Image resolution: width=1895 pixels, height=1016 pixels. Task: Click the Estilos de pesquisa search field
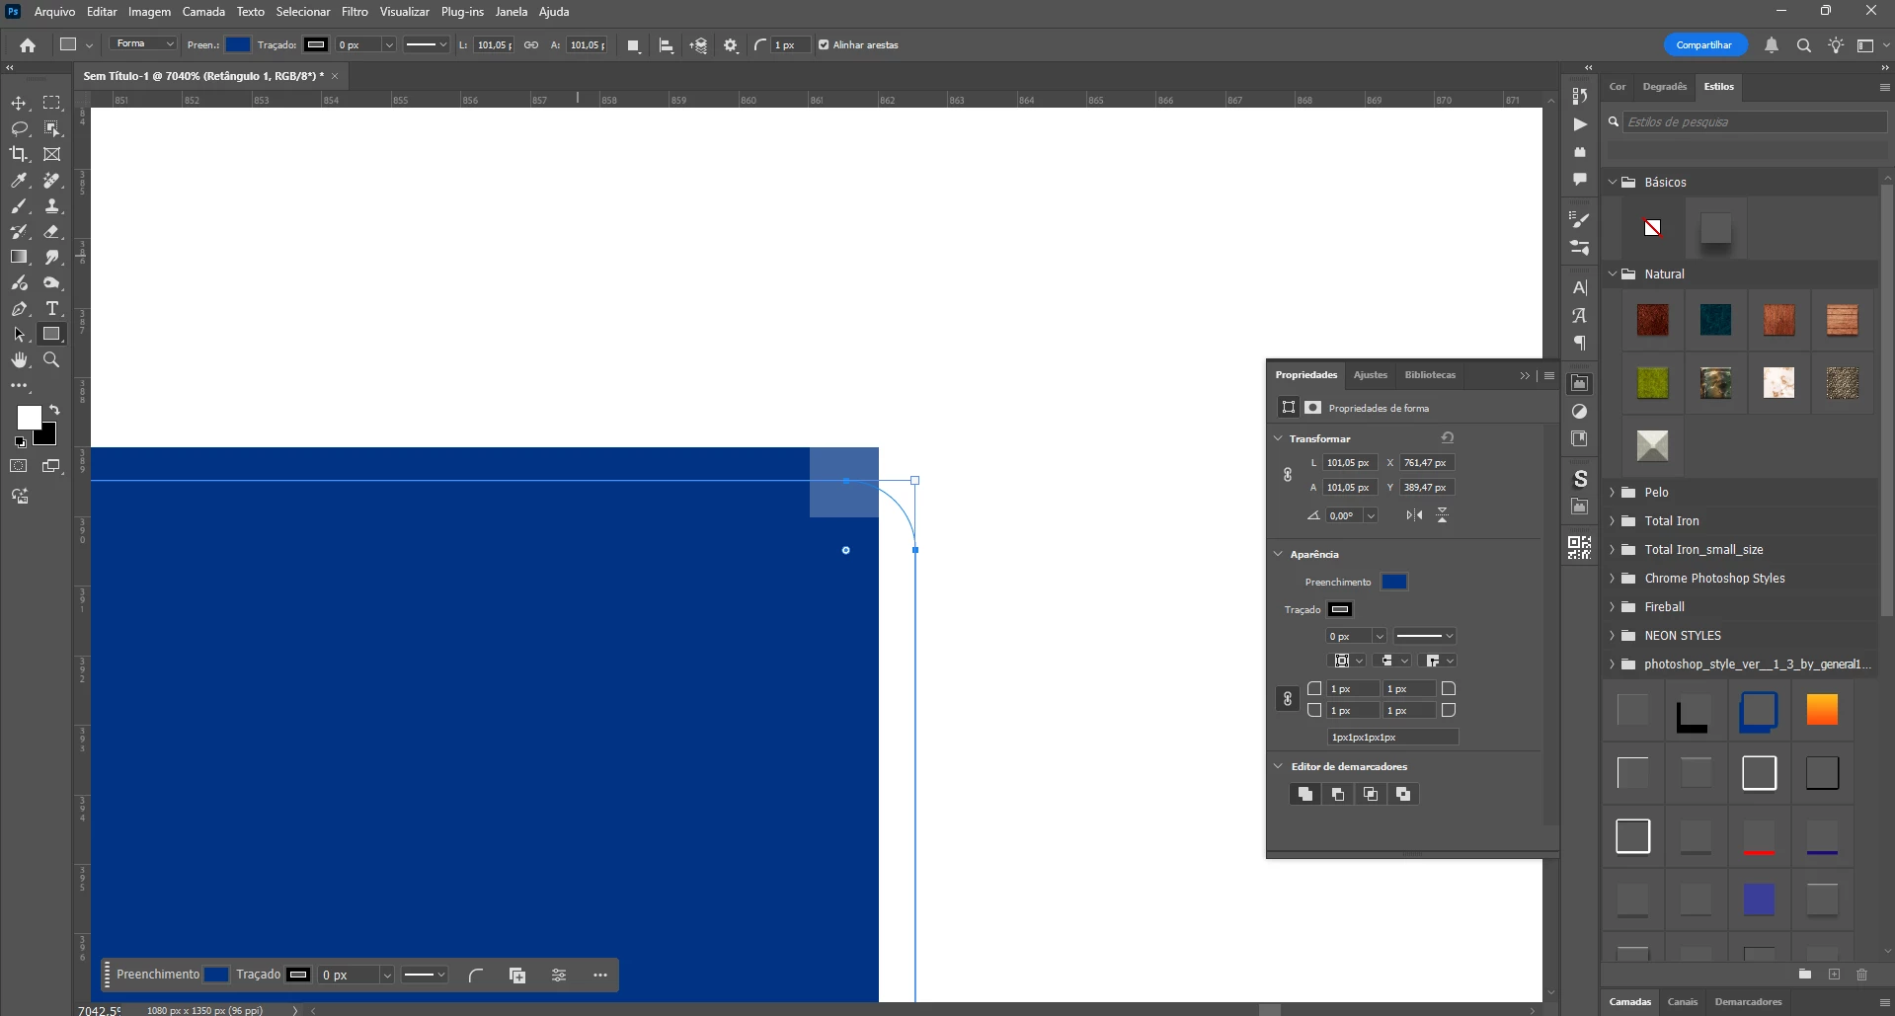tap(1754, 122)
